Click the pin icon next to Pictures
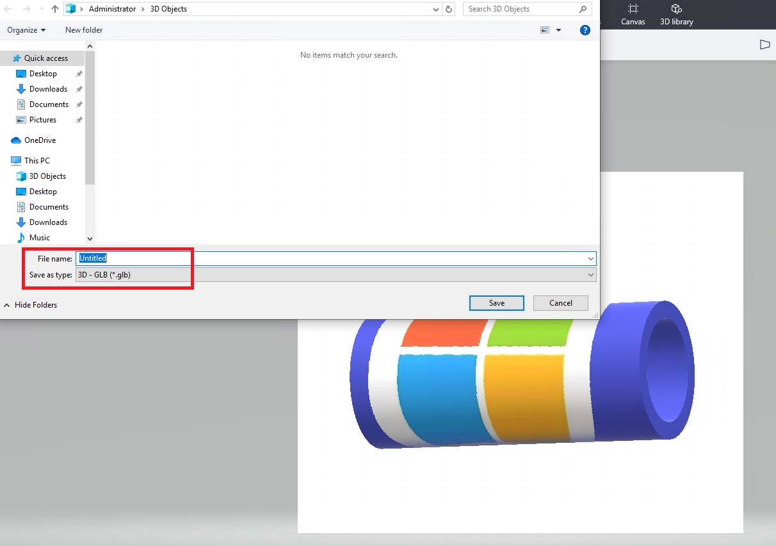Viewport: 776px width, 546px height. 79,120
